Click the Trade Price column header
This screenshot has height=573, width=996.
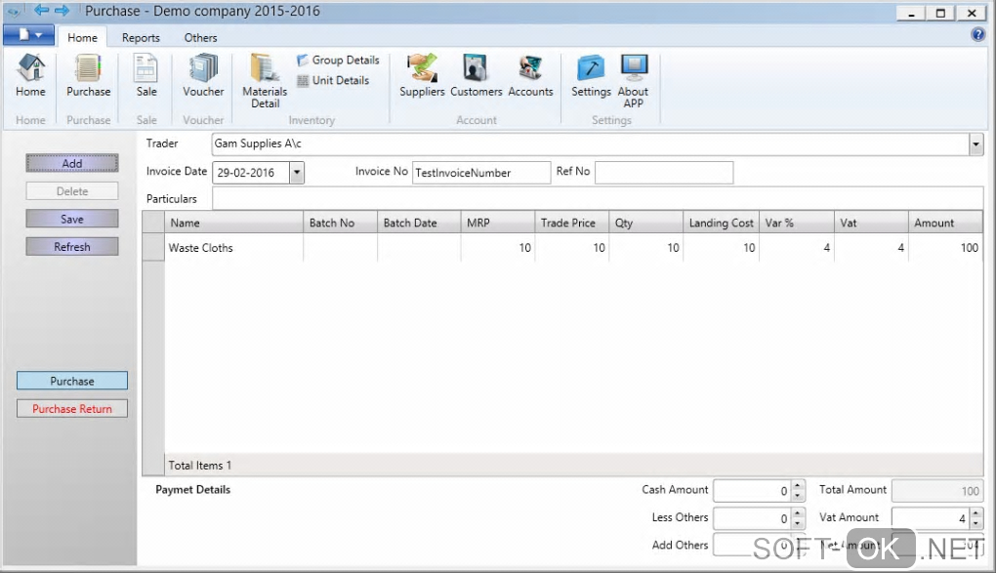click(x=571, y=223)
